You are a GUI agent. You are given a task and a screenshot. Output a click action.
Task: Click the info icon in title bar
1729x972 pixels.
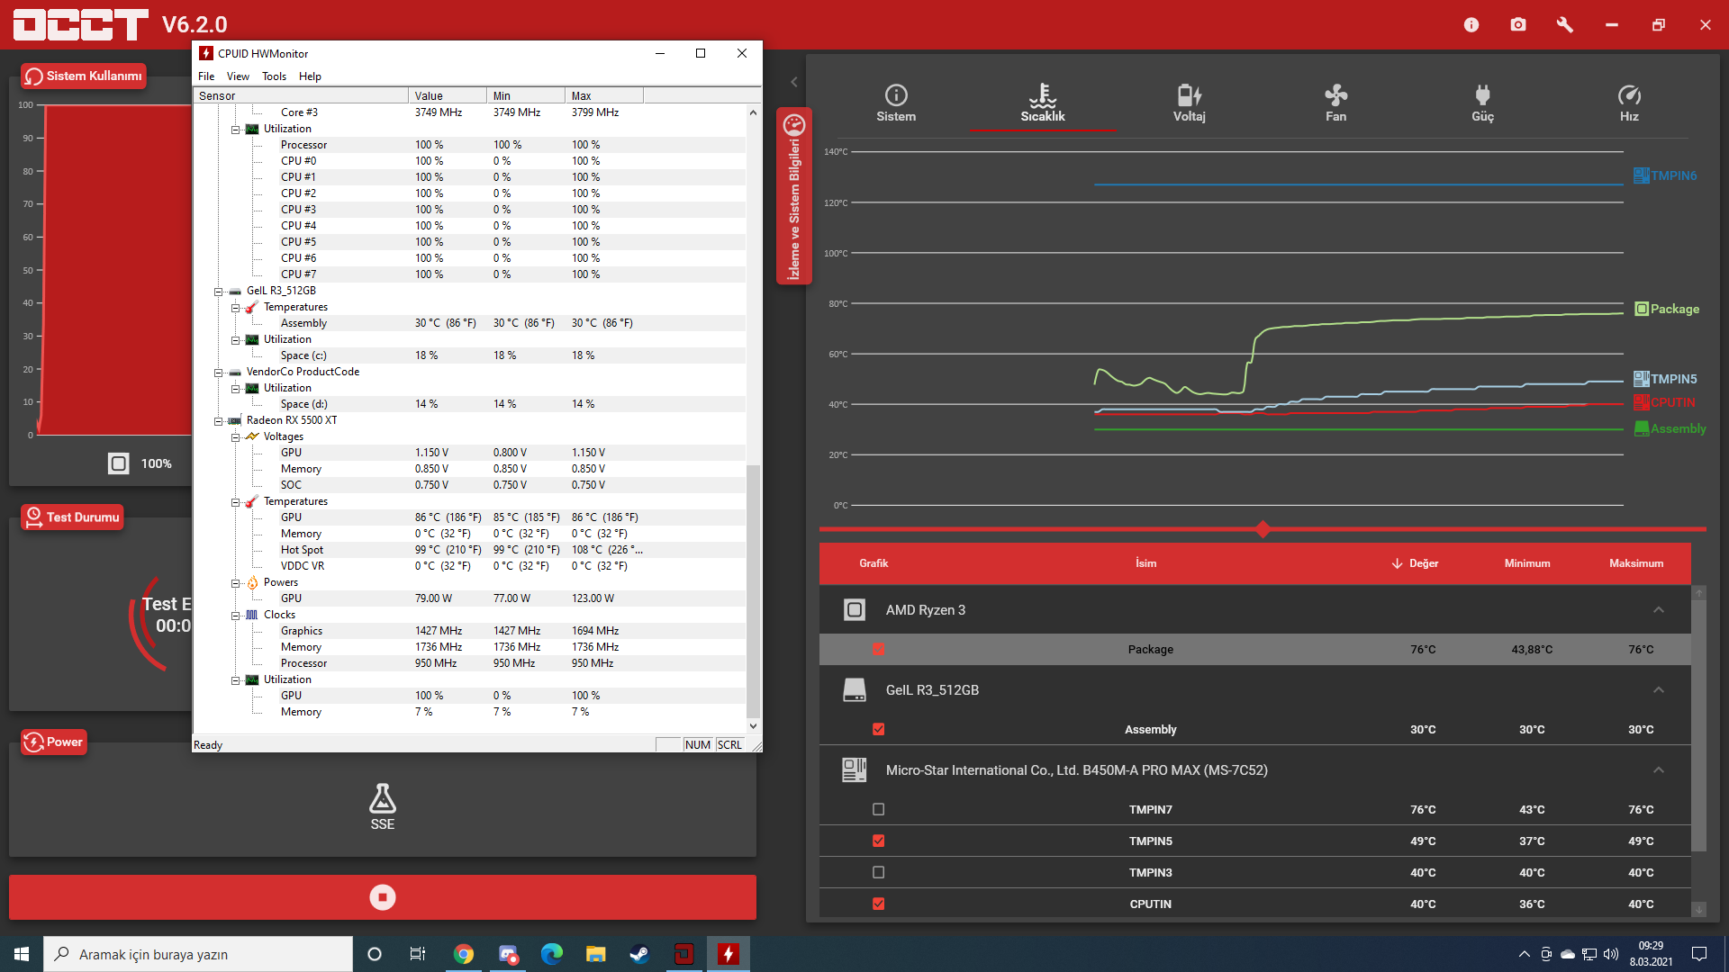click(1471, 25)
